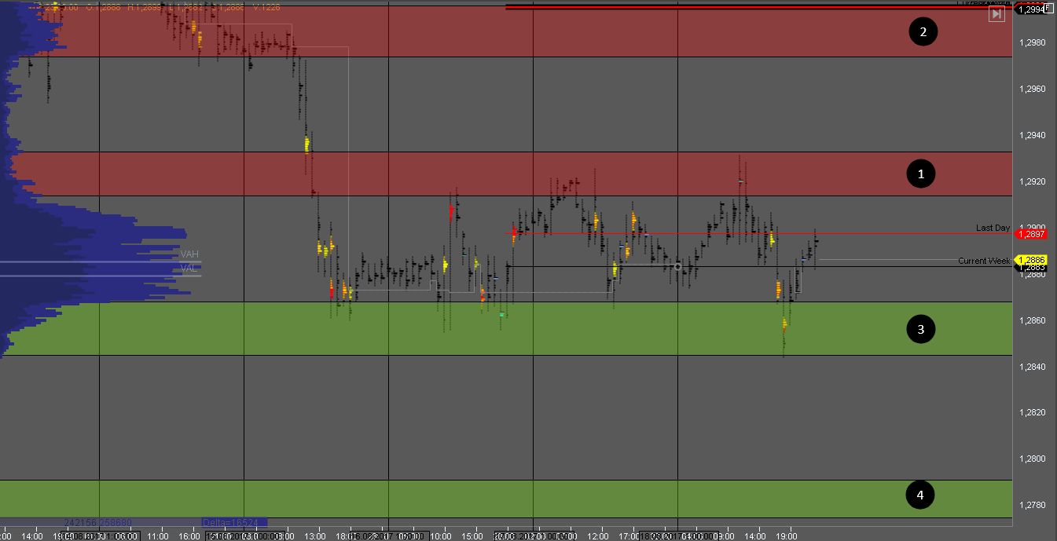The width and height of the screenshot is (1057, 541).
Task: Click the 11:00 label on time axis
Action: pyautogui.click(x=158, y=536)
